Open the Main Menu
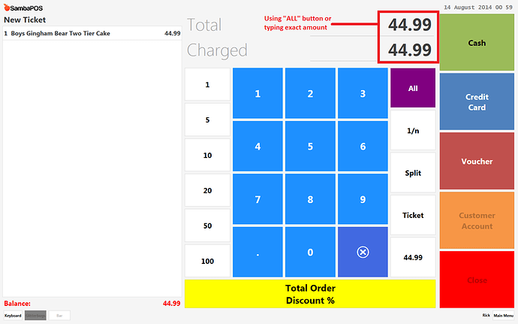Viewport: 518px width, 324px height. point(504,316)
